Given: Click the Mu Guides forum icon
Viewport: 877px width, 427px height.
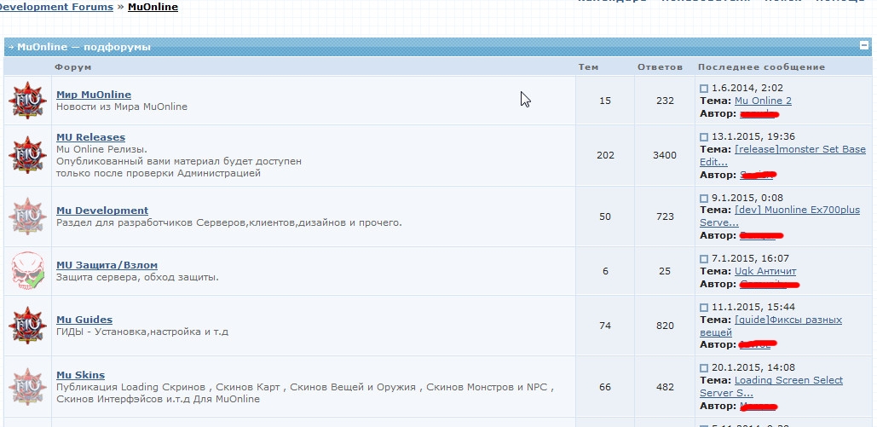Looking at the screenshot, I should tap(27, 325).
